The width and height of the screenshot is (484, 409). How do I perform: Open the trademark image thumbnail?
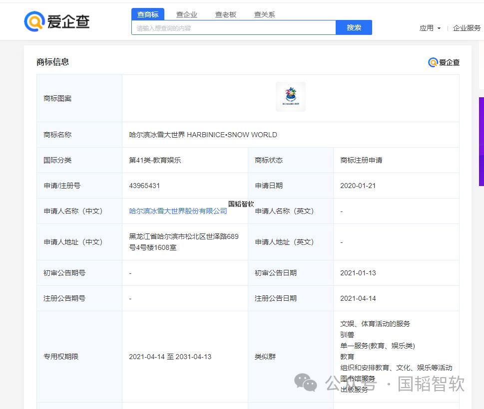pyautogui.click(x=291, y=97)
